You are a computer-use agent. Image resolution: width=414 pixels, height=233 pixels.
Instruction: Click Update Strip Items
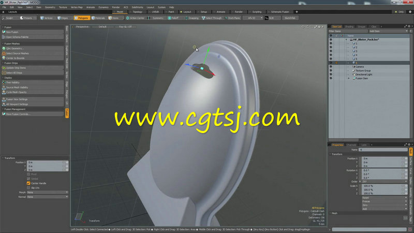point(33,68)
